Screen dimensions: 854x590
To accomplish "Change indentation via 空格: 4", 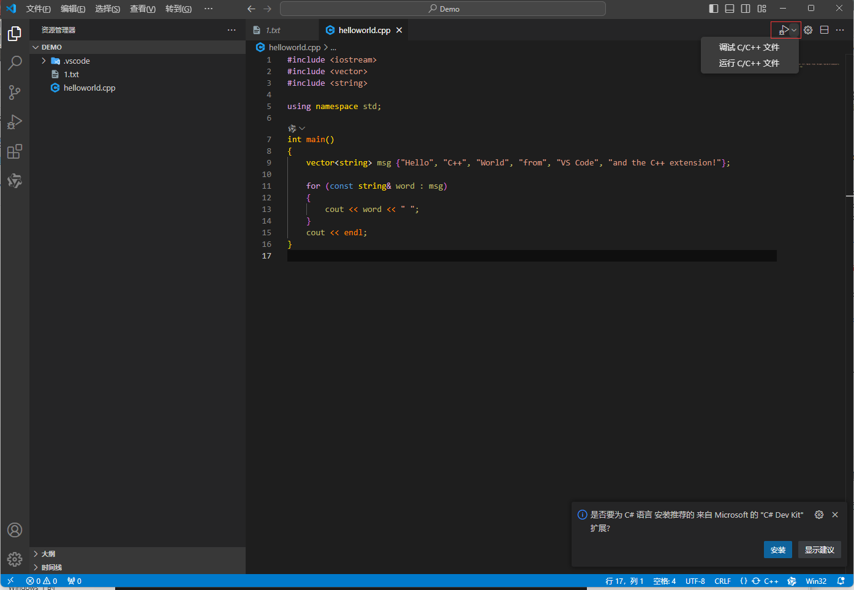I will (x=665, y=581).
